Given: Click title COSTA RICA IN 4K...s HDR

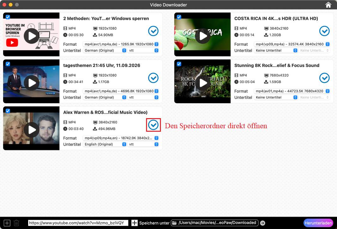Looking at the screenshot, I should 276,18.
